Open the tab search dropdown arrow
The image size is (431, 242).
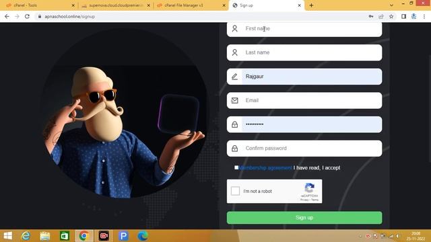[391, 5]
